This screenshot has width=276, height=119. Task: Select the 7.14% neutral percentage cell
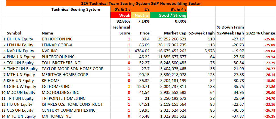point(140,21)
